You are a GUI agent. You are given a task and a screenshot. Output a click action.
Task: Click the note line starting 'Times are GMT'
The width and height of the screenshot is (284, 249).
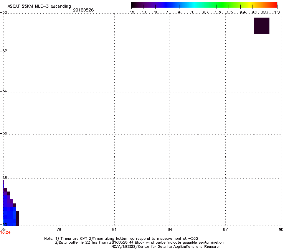(x=121, y=239)
